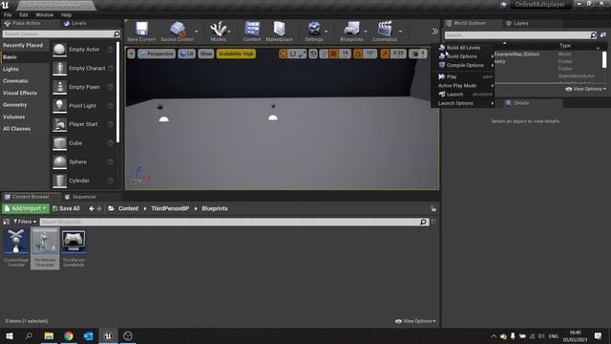The width and height of the screenshot is (611, 344).
Task: Open the File menu
Action: pyautogui.click(x=8, y=15)
